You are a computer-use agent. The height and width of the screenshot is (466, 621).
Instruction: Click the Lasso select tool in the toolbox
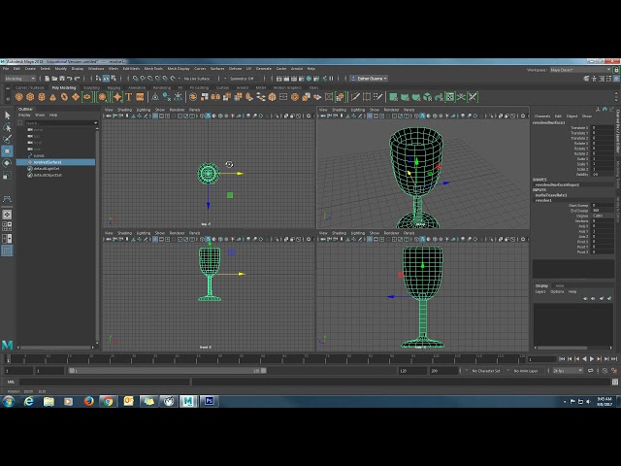point(7,127)
